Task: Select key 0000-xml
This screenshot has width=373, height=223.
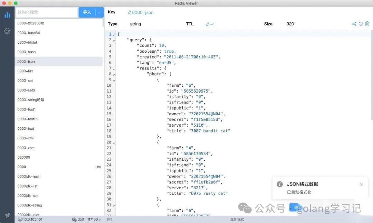Action: pyautogui.click(x=58, y=138)
